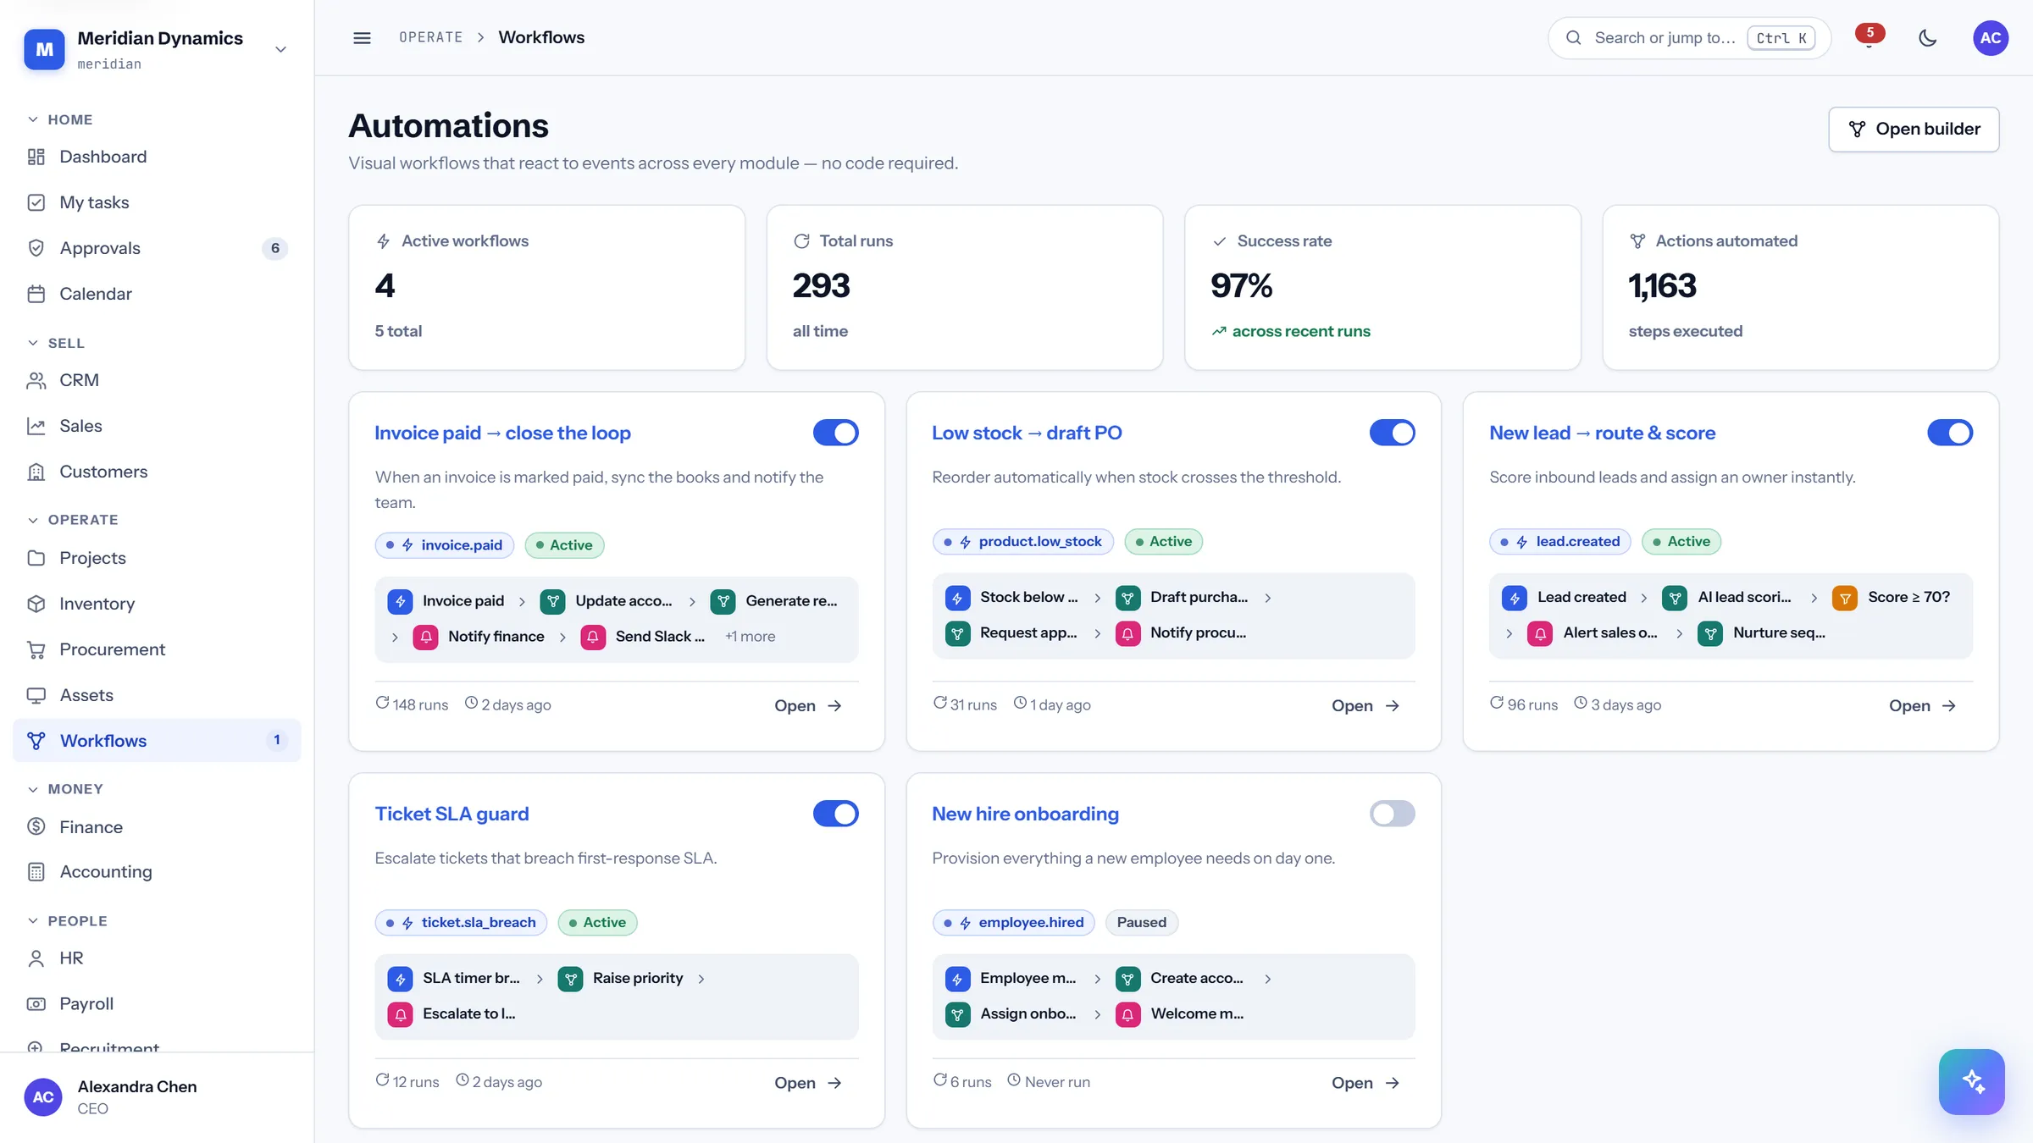Click the invoice.paid trigger tag
Screen dimensions: 2033x1143
coord(444,545)
